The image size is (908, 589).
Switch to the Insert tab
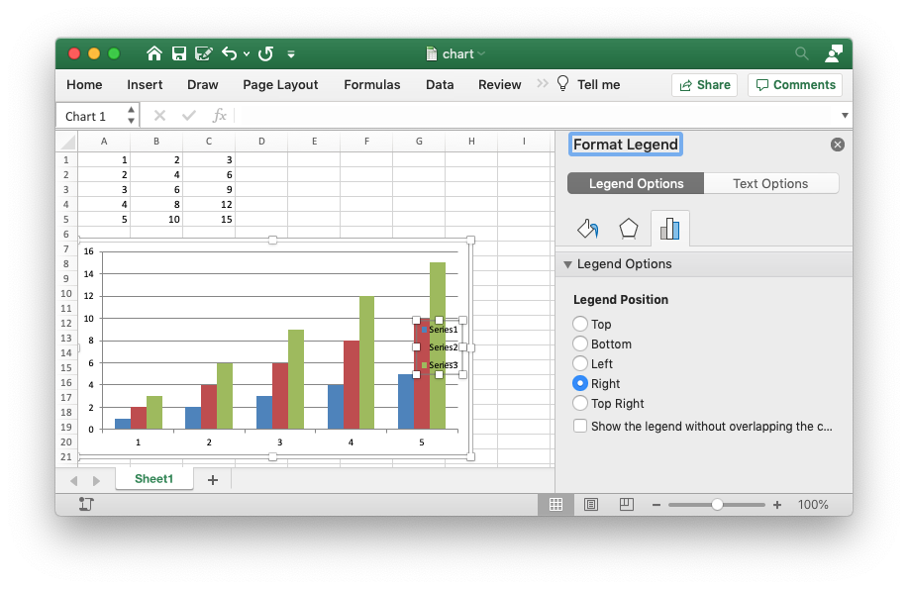(x=145, y=84)
